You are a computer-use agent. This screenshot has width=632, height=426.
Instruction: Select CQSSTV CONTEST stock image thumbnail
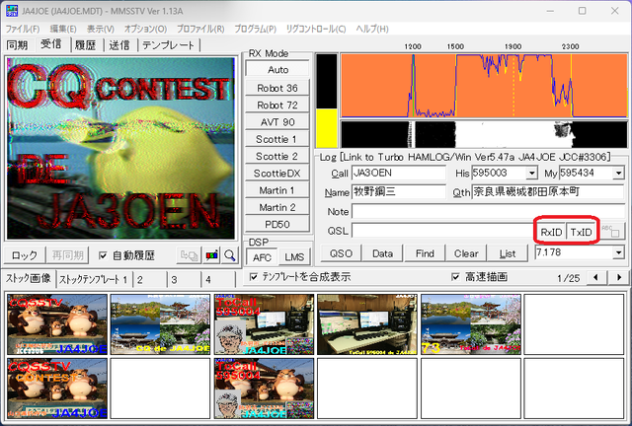point(57,389)
